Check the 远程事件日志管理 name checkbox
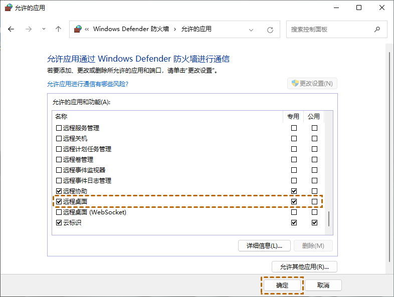 point(59,181)
